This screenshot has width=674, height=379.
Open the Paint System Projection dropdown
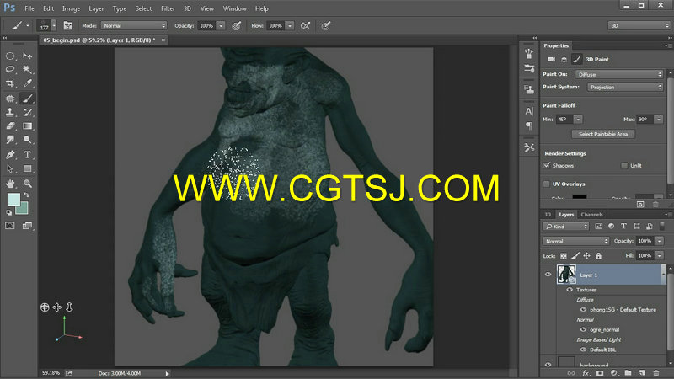(x=625, y=88)
